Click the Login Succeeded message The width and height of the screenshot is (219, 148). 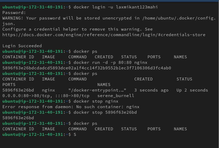coord(22,46)
